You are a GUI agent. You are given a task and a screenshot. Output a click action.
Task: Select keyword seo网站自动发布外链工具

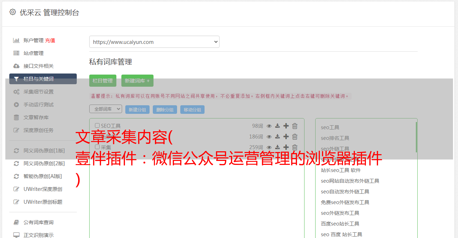tap(350, 181)
